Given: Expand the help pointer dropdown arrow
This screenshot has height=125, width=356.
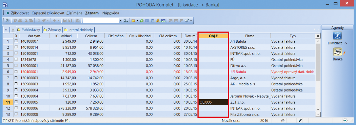Looking at the screenshot, I should [x=191, y=21].
